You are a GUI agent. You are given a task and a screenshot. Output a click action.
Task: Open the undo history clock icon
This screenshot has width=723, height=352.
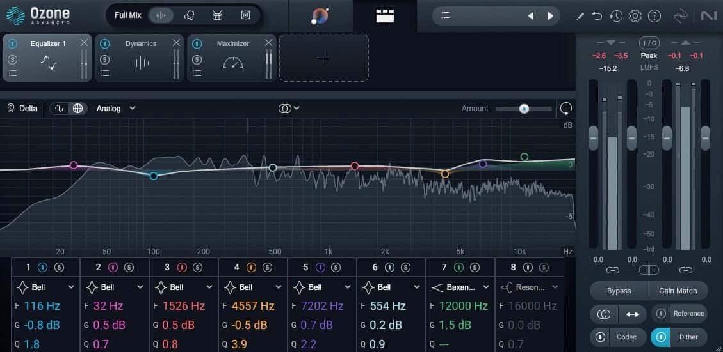point(615,16)
